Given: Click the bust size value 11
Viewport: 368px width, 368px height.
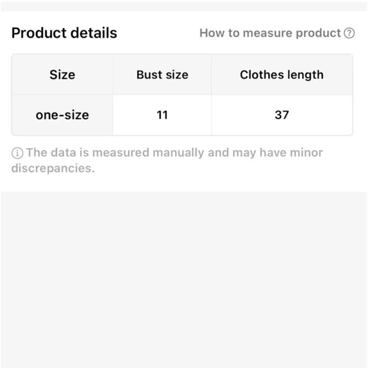Looking at the screenshot, I should click(162, 115).
